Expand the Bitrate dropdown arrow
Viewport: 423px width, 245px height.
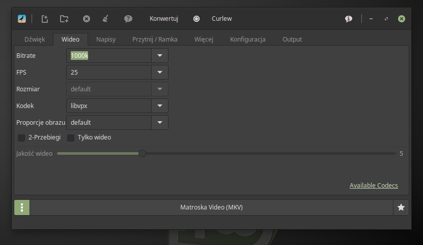coord(160,56)
